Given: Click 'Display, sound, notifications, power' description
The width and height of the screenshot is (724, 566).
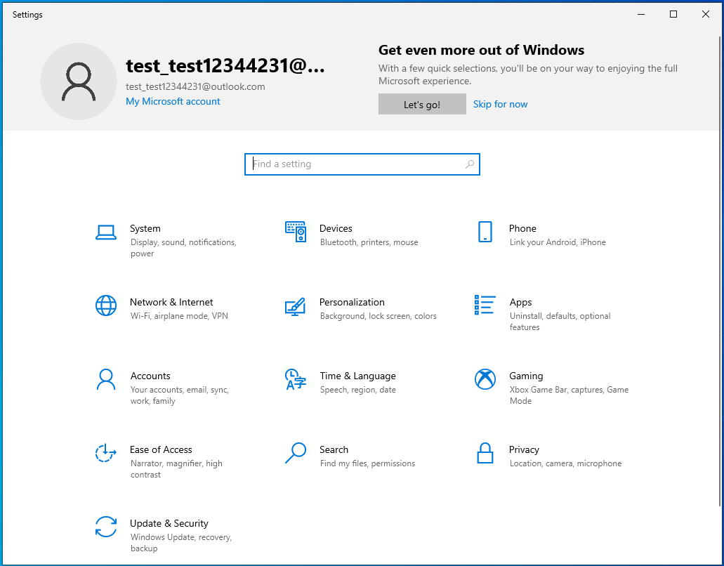Looking at the screenshot, I should point(183,248).
